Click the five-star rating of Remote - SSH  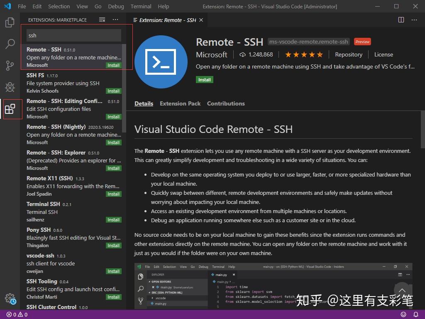click(x=304, y=54)
